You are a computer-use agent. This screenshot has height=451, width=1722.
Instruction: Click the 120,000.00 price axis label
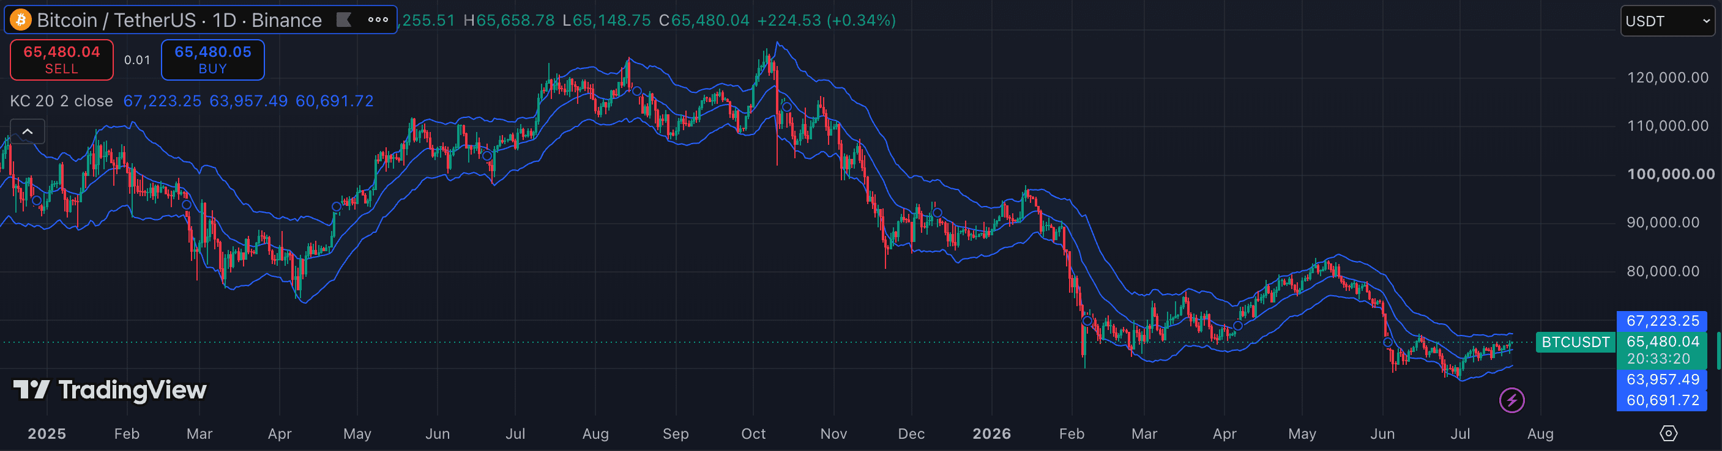point(1668,78)
